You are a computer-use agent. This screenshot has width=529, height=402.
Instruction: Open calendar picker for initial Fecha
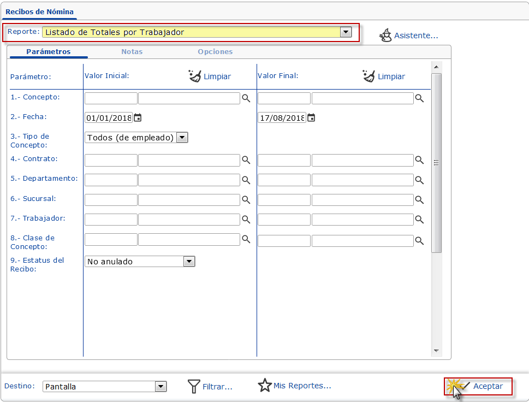click(x=138, y=117)
